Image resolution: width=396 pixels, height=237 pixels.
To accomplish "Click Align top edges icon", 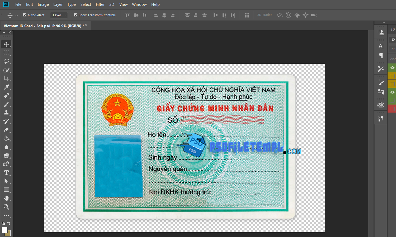I will 128,15.
